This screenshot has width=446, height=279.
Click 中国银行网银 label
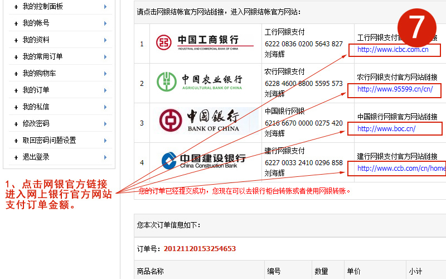(x=284, y=111)
